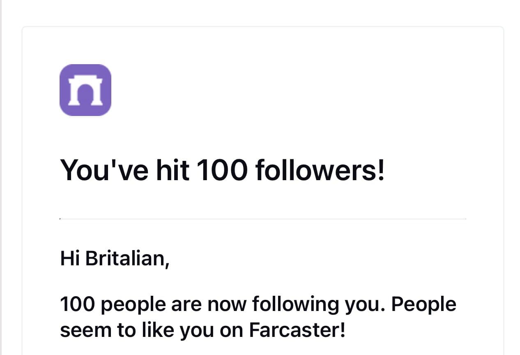Screen dimensions: 520x355
Task: Click the purple Farcaster arch logo
Action: click(85, 90)
